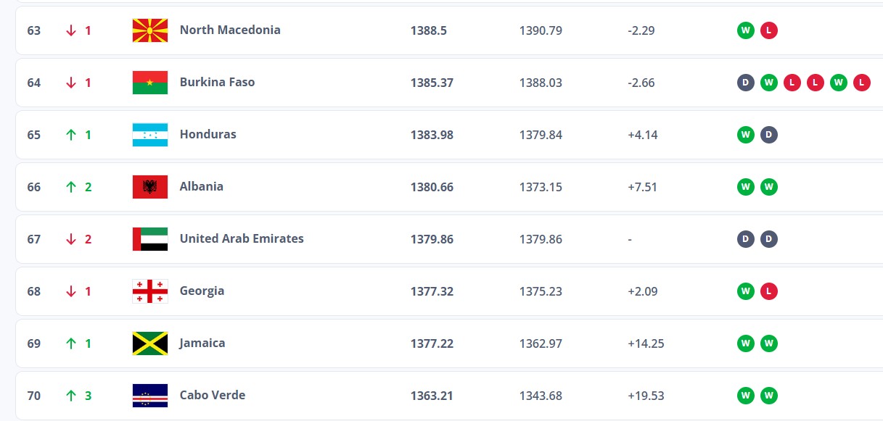Click Honduras's grey D result badge

pos(769,135)
